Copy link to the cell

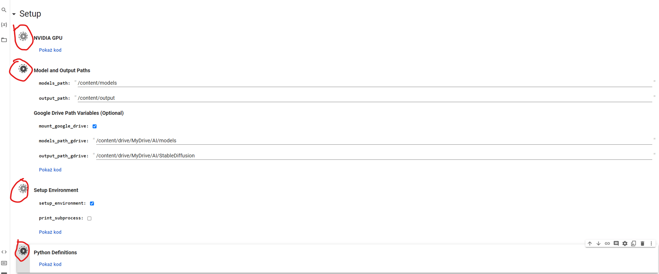[607, 243]
